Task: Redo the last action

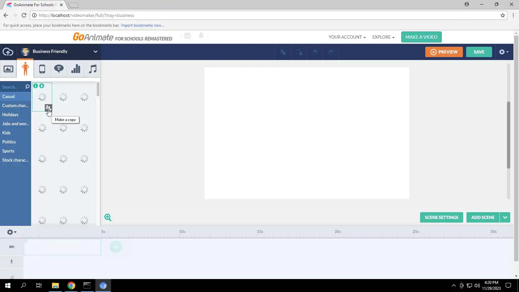Action: click(x=331, y=52)
